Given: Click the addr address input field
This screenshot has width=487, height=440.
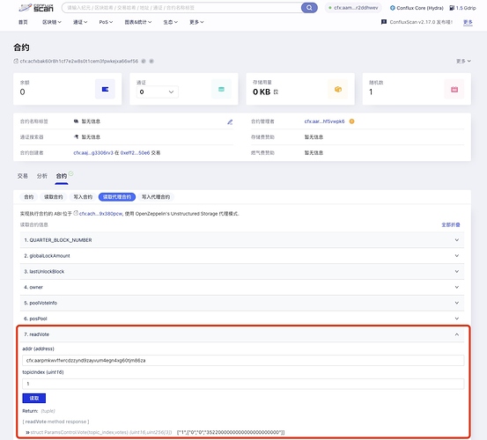Looking at the screenshot, I should pos(243,360).
